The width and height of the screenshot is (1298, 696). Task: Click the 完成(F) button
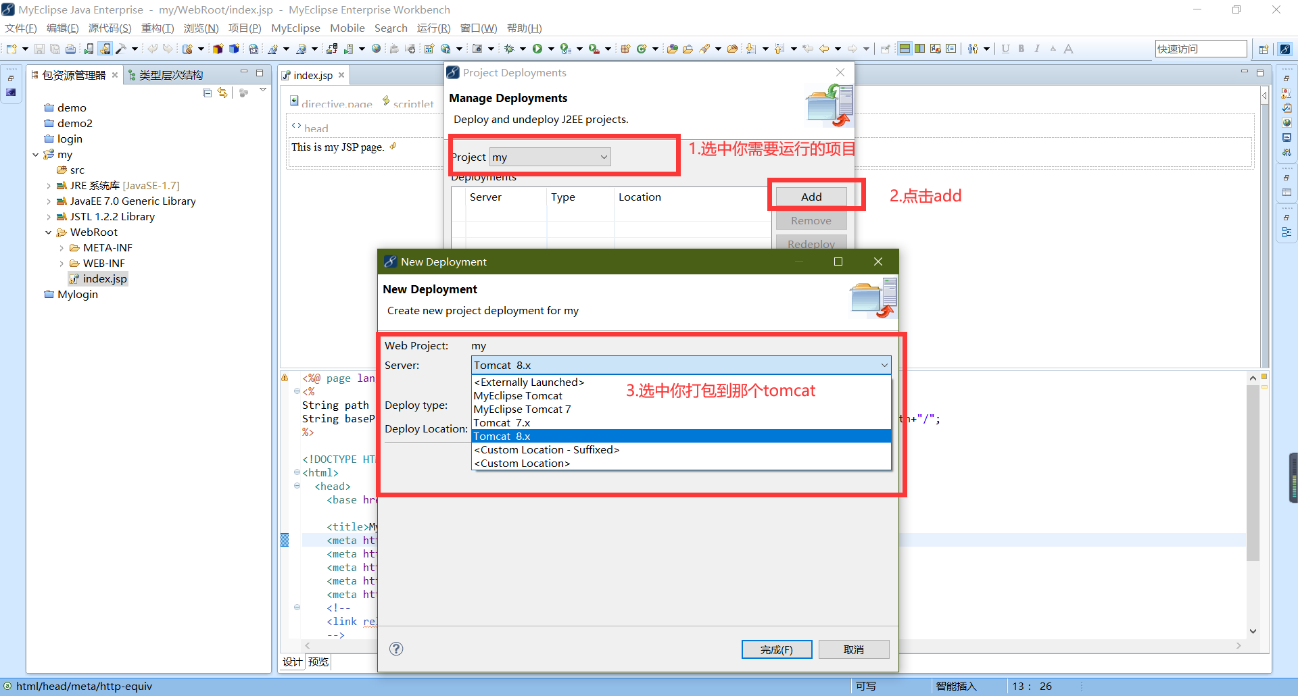(x=777, y=649)
